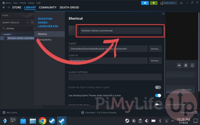Click HOME in the library sidebar

pyautogui.click(x=5, y=15)
